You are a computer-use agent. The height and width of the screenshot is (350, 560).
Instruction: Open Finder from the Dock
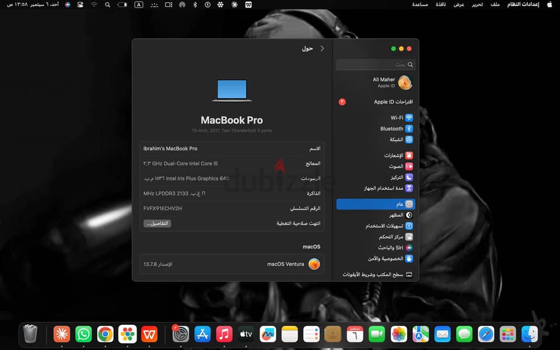(x=529, y=335)
